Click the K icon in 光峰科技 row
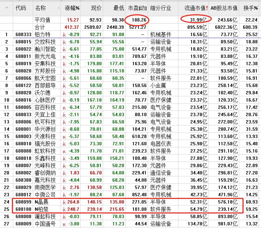 point(64,166)
